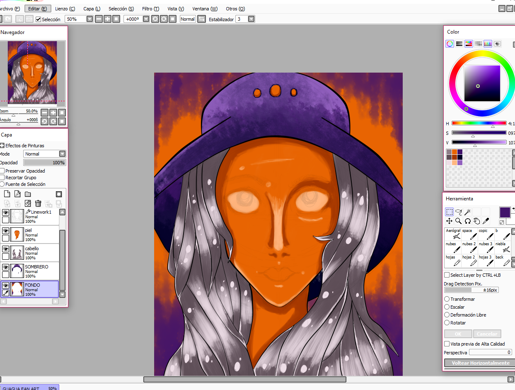515x390 pixels.
Task: Pick the Magic Wand tool
Action: (x=467, y=212)
